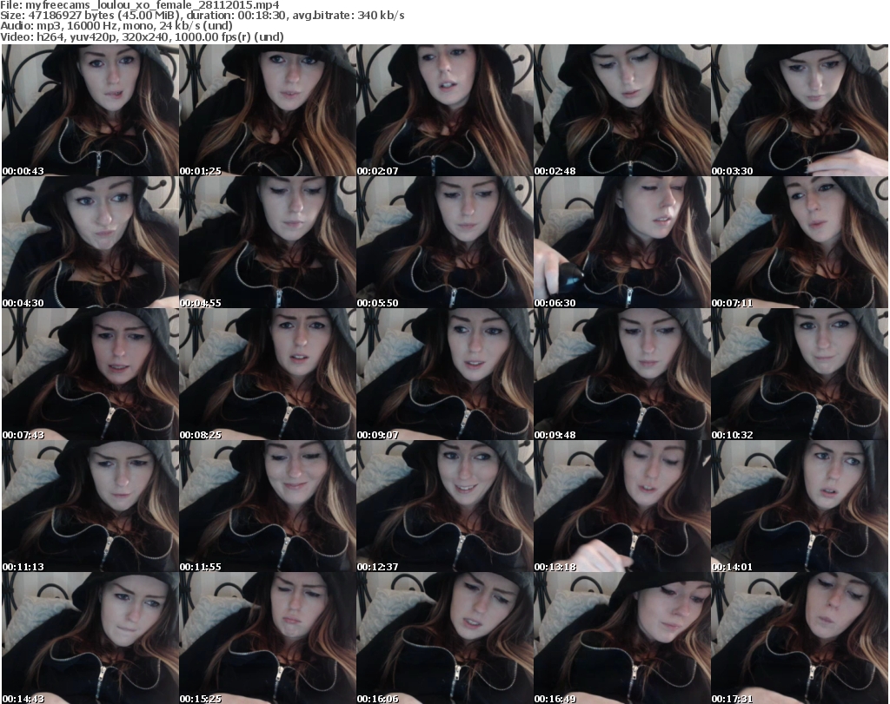Open the frame stamped 00:04:55
Image resolution: width=890 pixels, height=704 pixels.
268,242
